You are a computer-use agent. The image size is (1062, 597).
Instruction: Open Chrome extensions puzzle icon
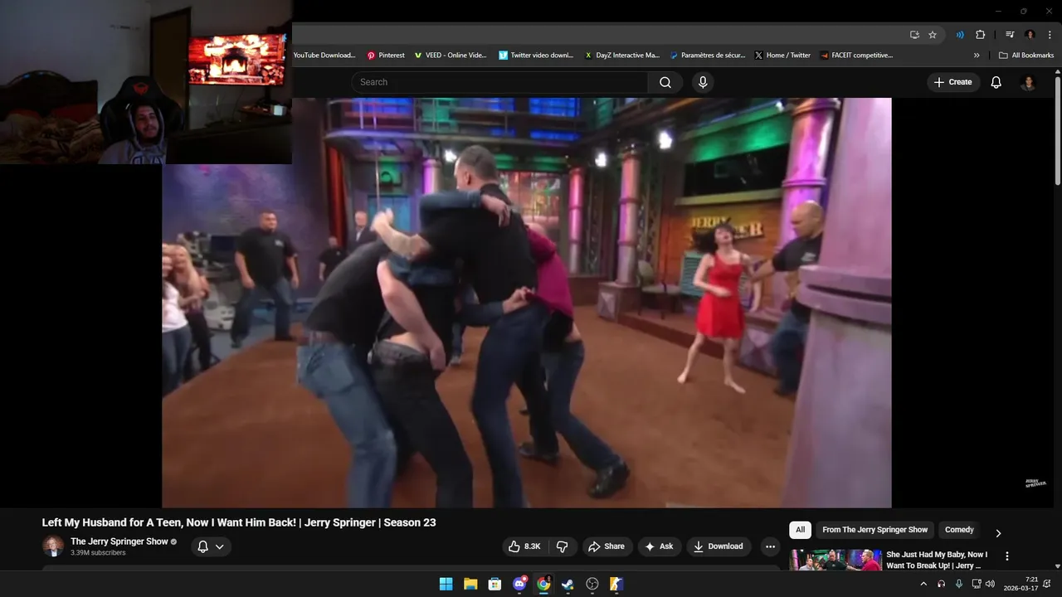tap(980, 35)
